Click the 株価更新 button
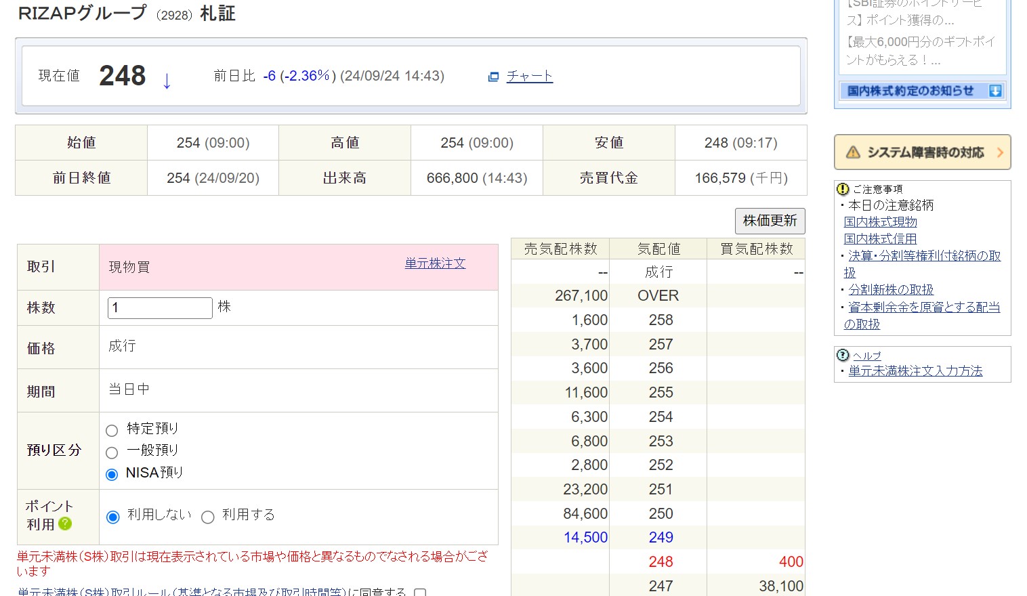The height and width of the screenshot is (596, 1027). click(770, 221)
